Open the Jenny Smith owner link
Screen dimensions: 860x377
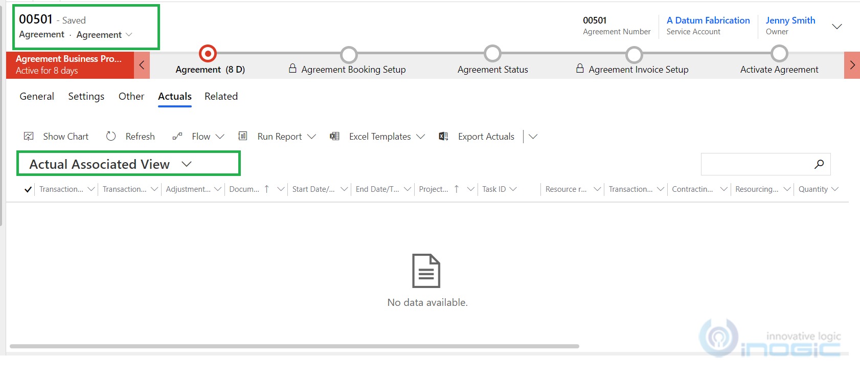pos(790,20)
